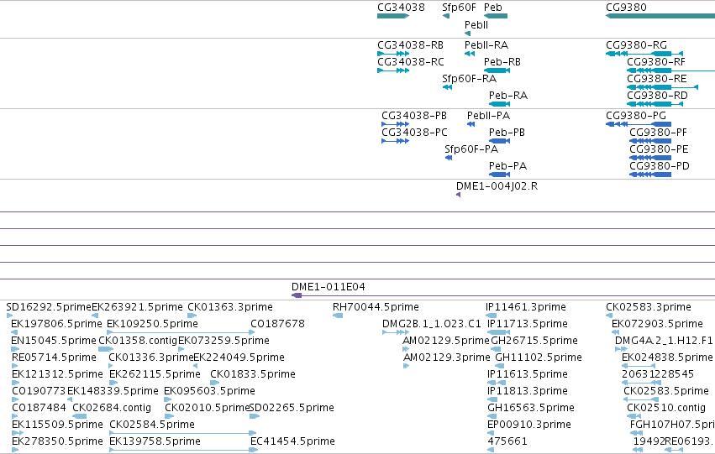
Task: Open transcript PebII-RA label
Action: tap(486, 45)
